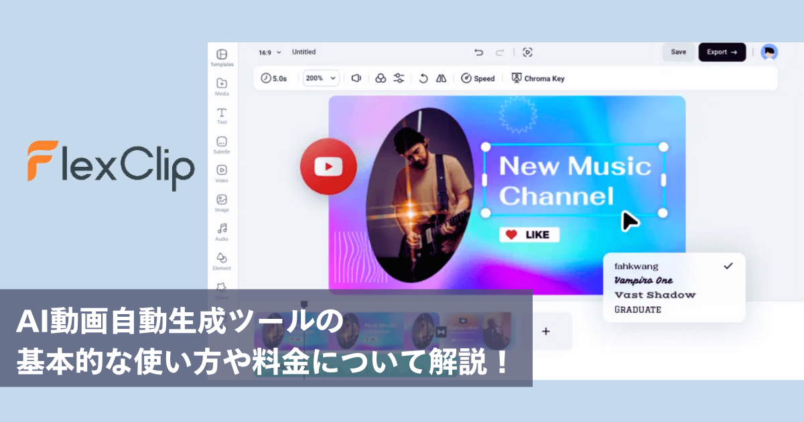This screenshot has width=804, height=422.
Task: Open the Element panel
Action: coord(222,261)
